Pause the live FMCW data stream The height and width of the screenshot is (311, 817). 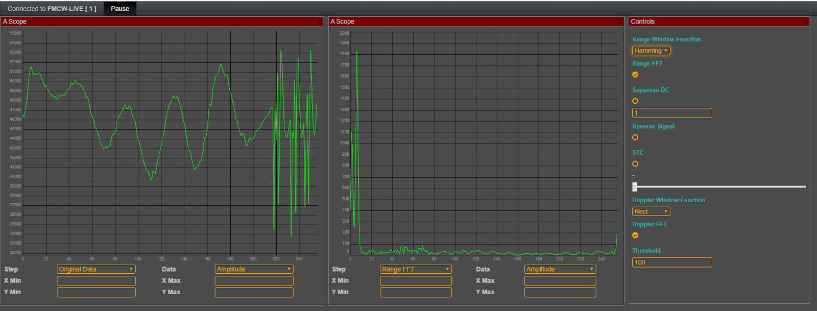pyautogui.click(x=120, y=9)
